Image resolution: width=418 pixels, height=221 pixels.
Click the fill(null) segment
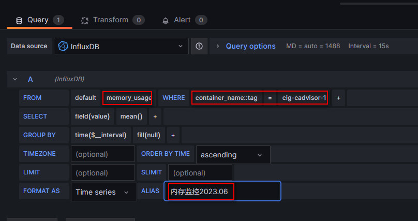point(148,135)
